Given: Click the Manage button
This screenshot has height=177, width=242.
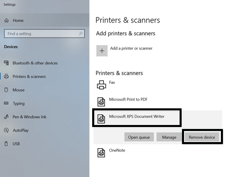Looking at the screenshot, I should tap(169, 137).
